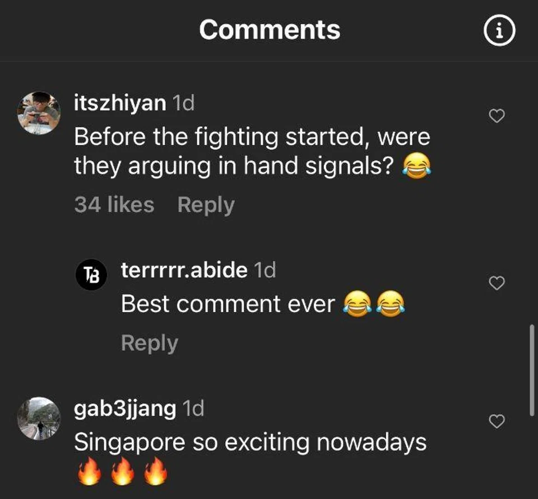
Task: Go to the gab3jjang username link
Action: tap(125, 409)
